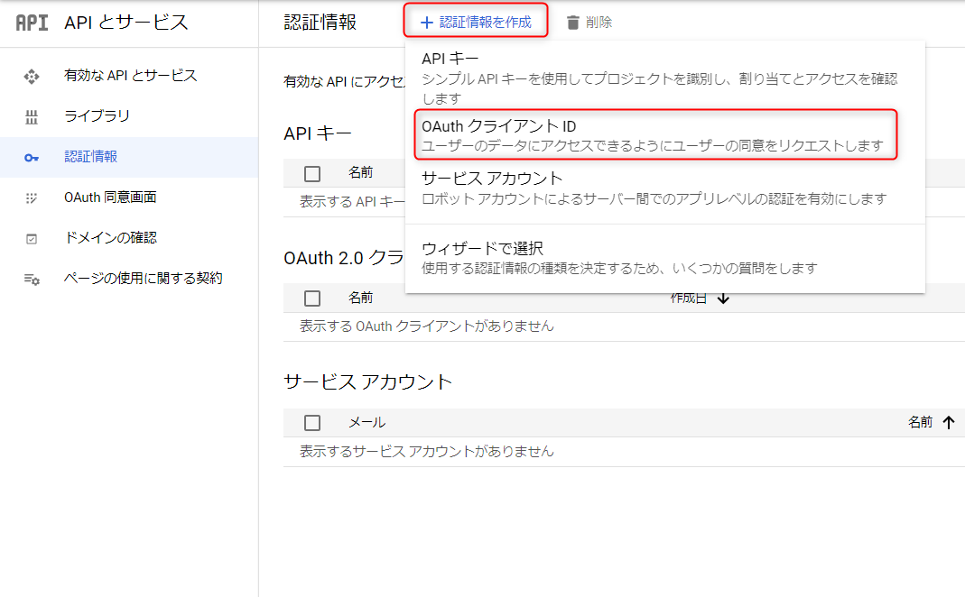Image resolution: width=965 pixels, height=597 pixels.
Task: Tick the select-all checkbox in OAuth 2.0 clients table
Action: [x=312, y=298]
